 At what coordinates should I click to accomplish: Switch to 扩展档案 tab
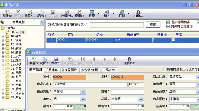52,70
